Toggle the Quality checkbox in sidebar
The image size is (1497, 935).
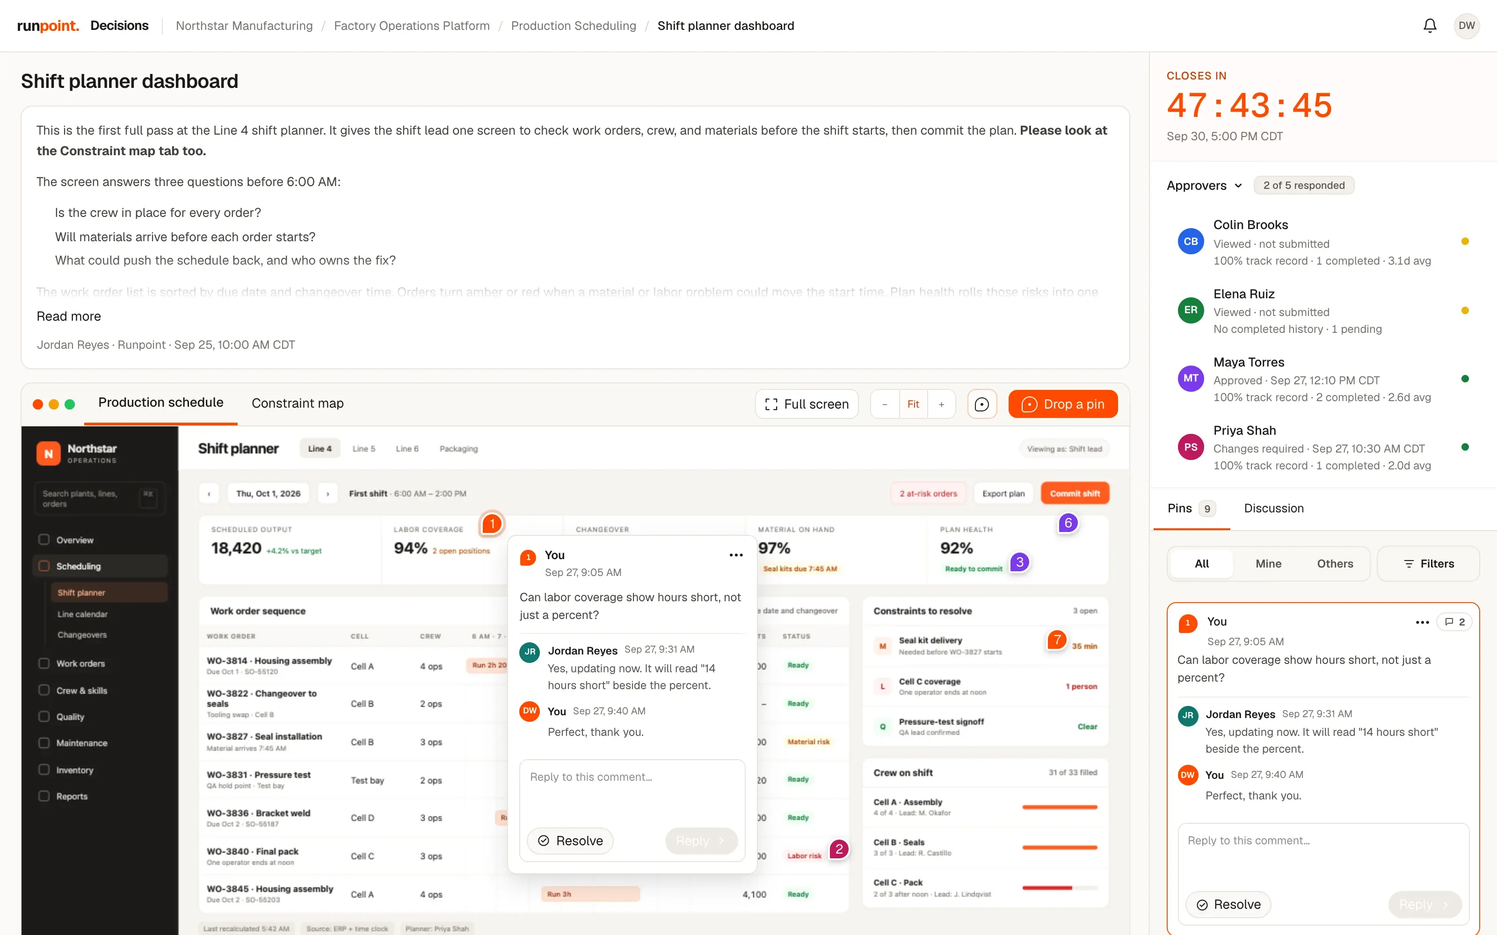coord(44,716)
